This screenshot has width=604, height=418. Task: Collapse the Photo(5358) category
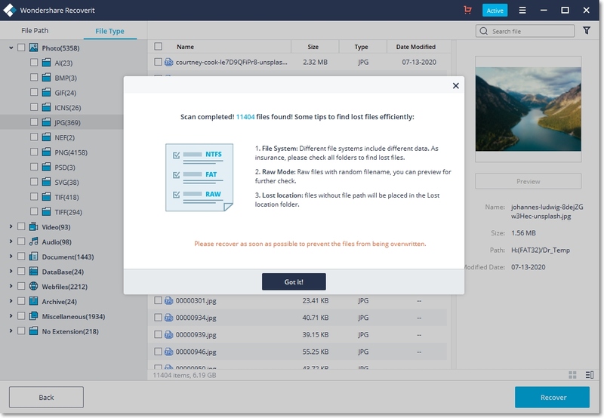click(x=11, y=48)
